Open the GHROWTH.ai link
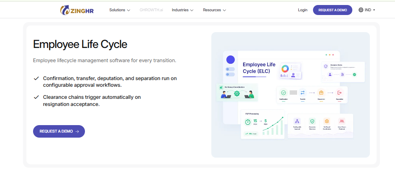This screenshot has width=395, height=186. tap(151, 10)
